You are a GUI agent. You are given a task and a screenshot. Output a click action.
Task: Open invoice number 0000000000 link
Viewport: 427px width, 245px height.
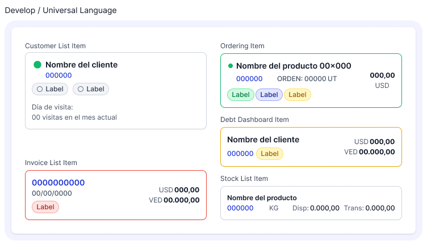pyautogui.click(x=58, y=183)
